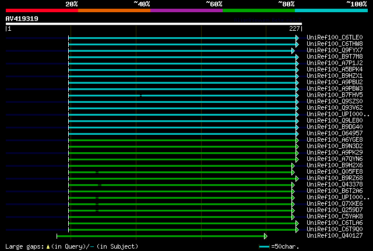Open hit UniRef100_A5BPK4
The width and height of the screenshot is (373, 251).
[335, 70]
